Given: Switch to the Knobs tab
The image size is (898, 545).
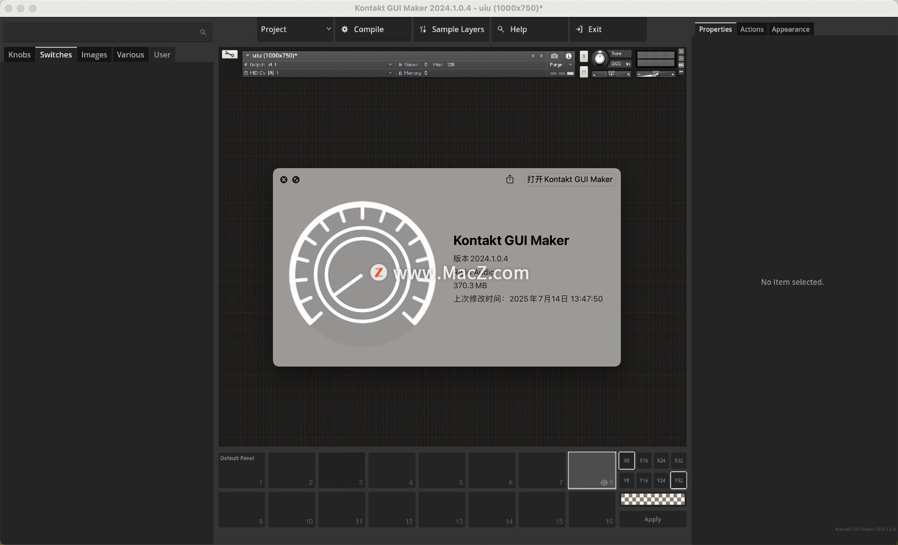Looking at the screenshot, I should click(19, 55).
